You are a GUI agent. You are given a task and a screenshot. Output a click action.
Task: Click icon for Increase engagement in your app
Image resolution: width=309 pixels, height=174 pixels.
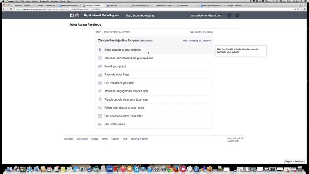[100, 91]
